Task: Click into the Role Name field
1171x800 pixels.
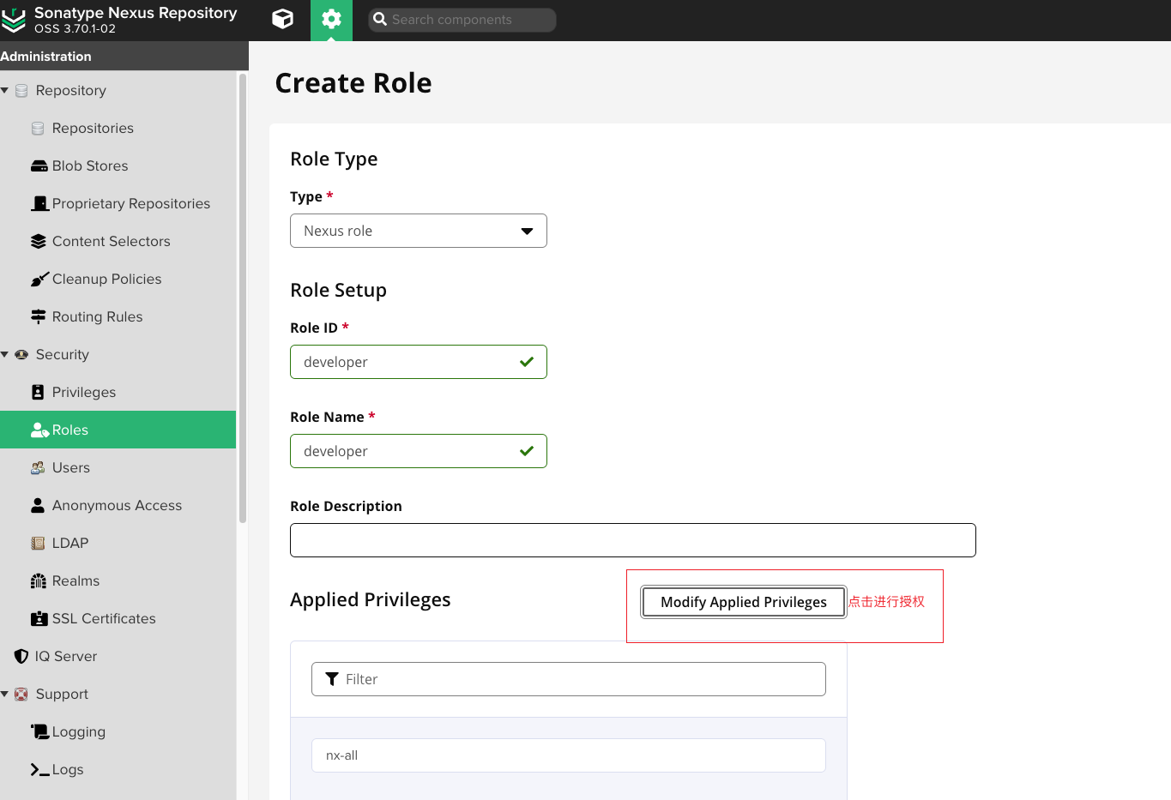Action: pyautogui.click(x=419, y=451)
